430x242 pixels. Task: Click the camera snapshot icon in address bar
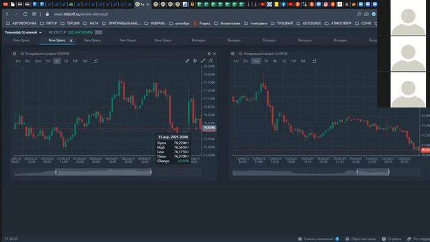tap(366, 14)
